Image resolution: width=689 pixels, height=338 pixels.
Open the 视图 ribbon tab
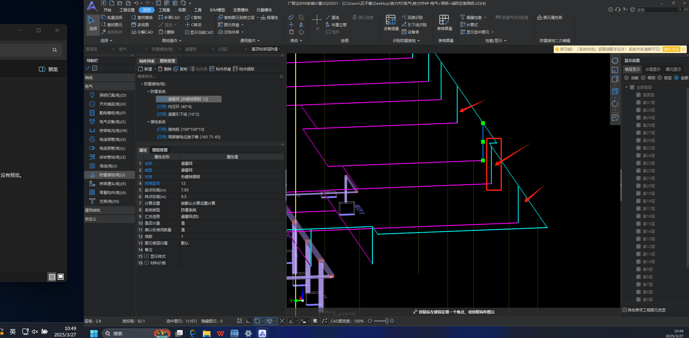pyautogui.click(x=182, y=10)
